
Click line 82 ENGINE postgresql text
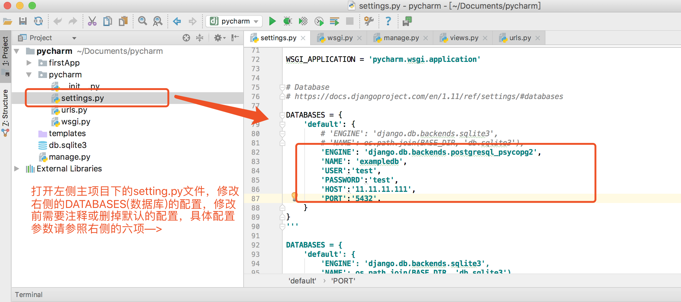(x=431, y=152)
